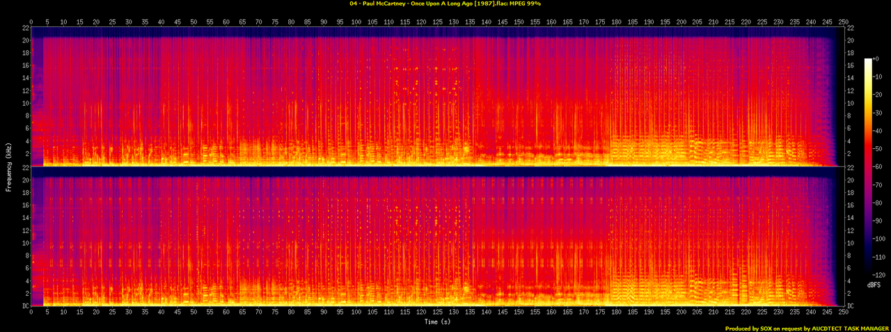
Task: Click the '-30' value on the dB scale
Action: (x=878, y=113)
